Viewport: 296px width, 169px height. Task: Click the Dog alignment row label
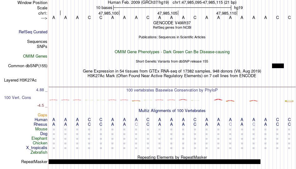[x=44, y=134]
